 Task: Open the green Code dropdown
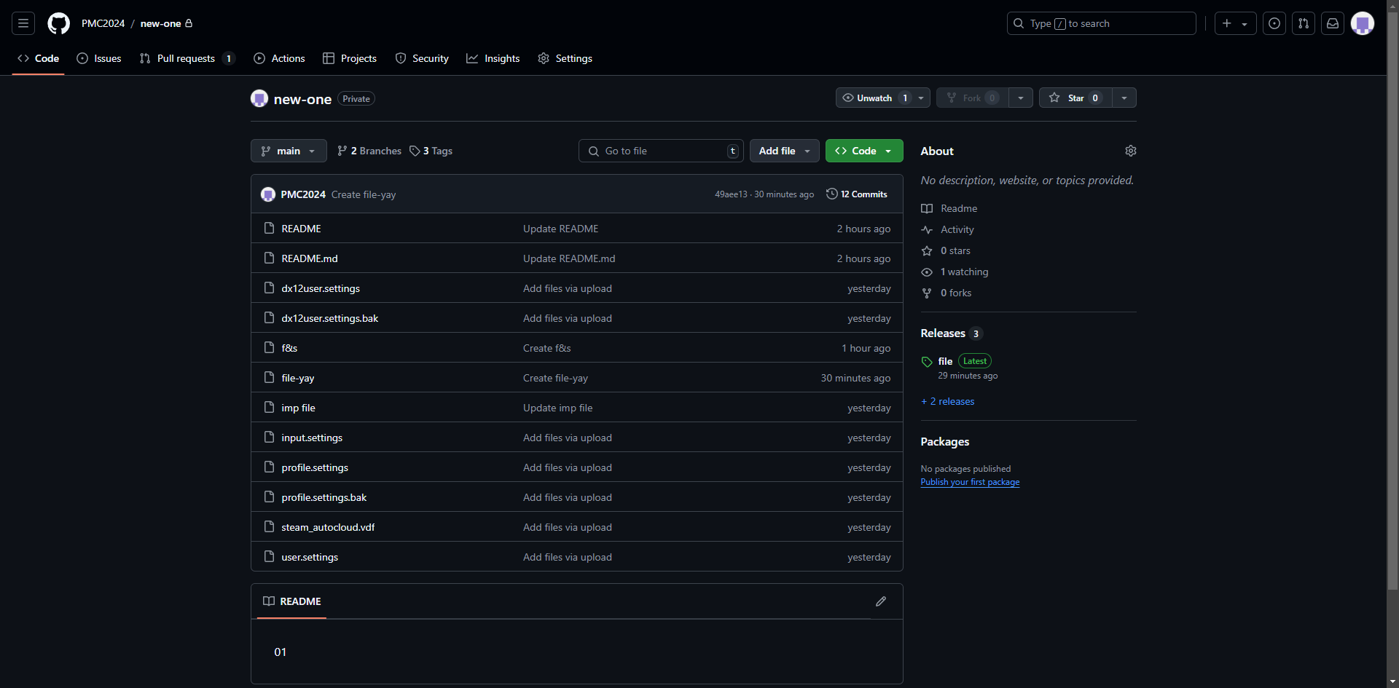pyautogui.click(x=863, y=151)
